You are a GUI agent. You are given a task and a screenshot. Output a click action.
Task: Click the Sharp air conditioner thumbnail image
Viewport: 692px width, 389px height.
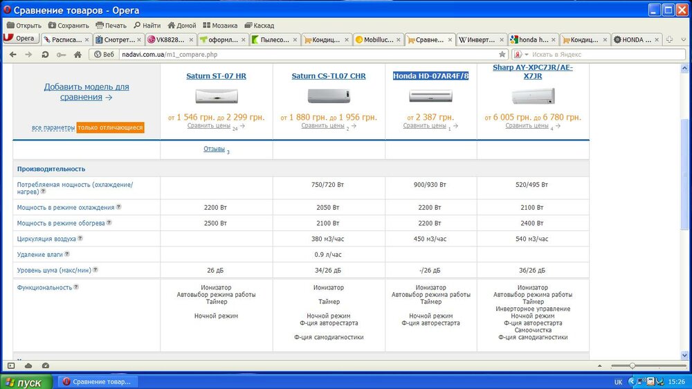coord(533,96)
